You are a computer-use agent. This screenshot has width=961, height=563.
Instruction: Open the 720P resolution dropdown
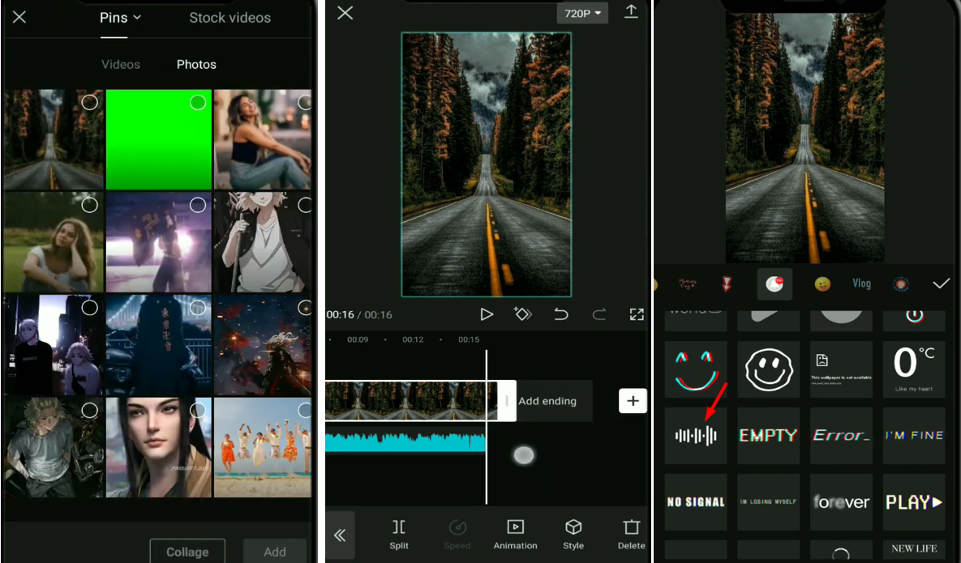click(x=582, y=13)
